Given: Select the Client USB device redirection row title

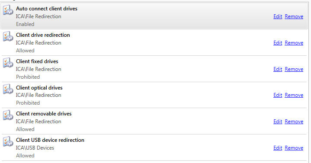Looking at the screenshot, I should click(x=50, y=140).
